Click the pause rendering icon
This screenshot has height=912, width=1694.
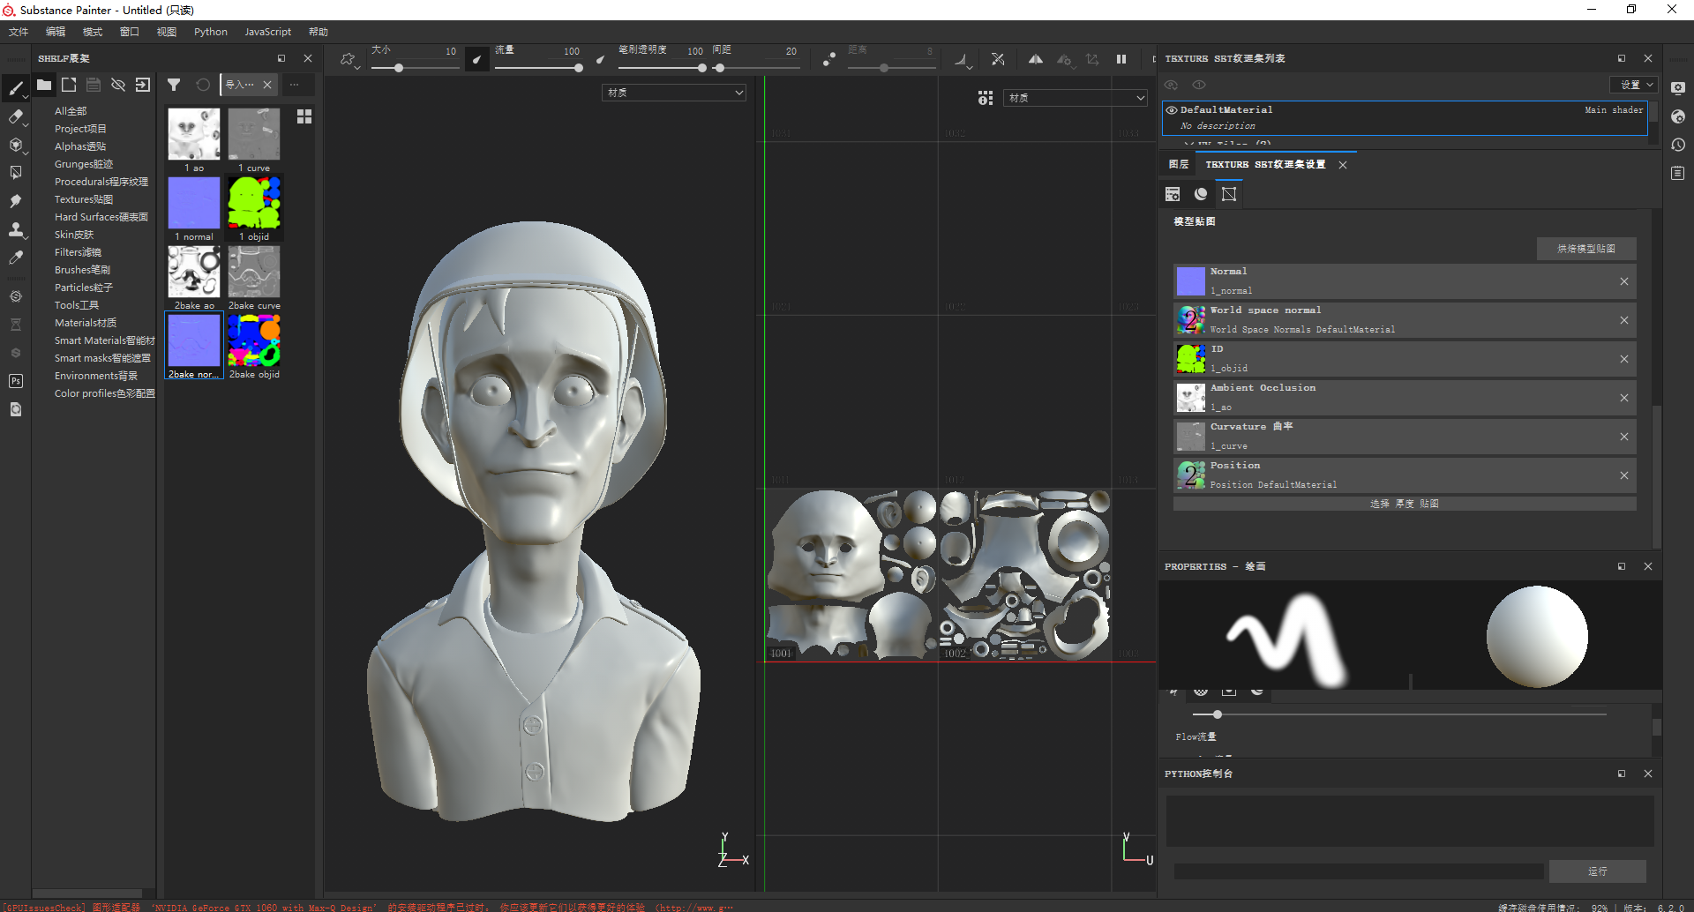1121,59
